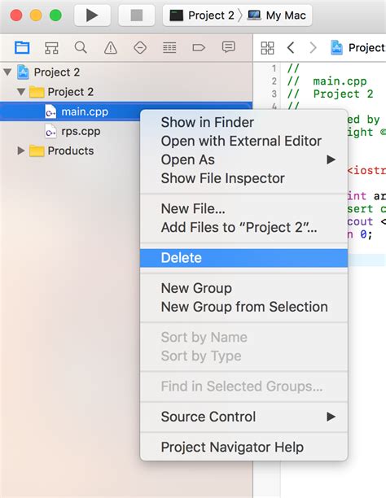
Task: Click the Project 2 scheme selector
Action: coord(202,15)
